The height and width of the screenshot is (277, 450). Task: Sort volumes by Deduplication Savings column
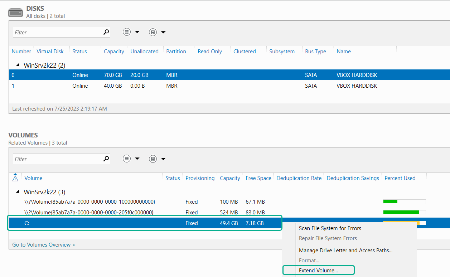point(353,178)
